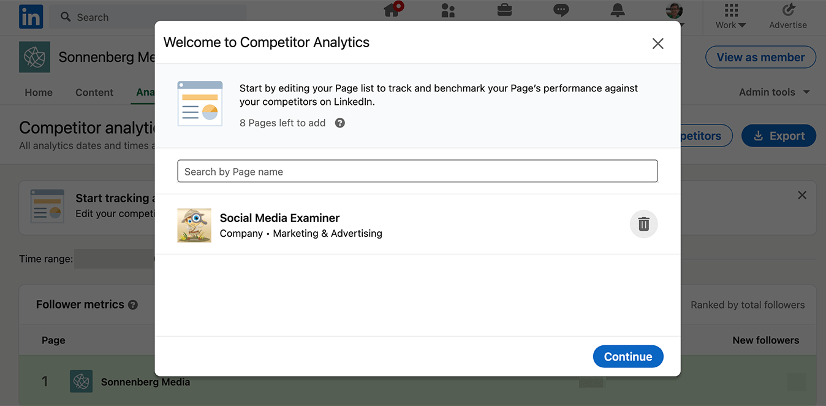This screenshot has height=406, width=826.
Task: Select the Social Media Examiner page name
Action: click(279, 218)
